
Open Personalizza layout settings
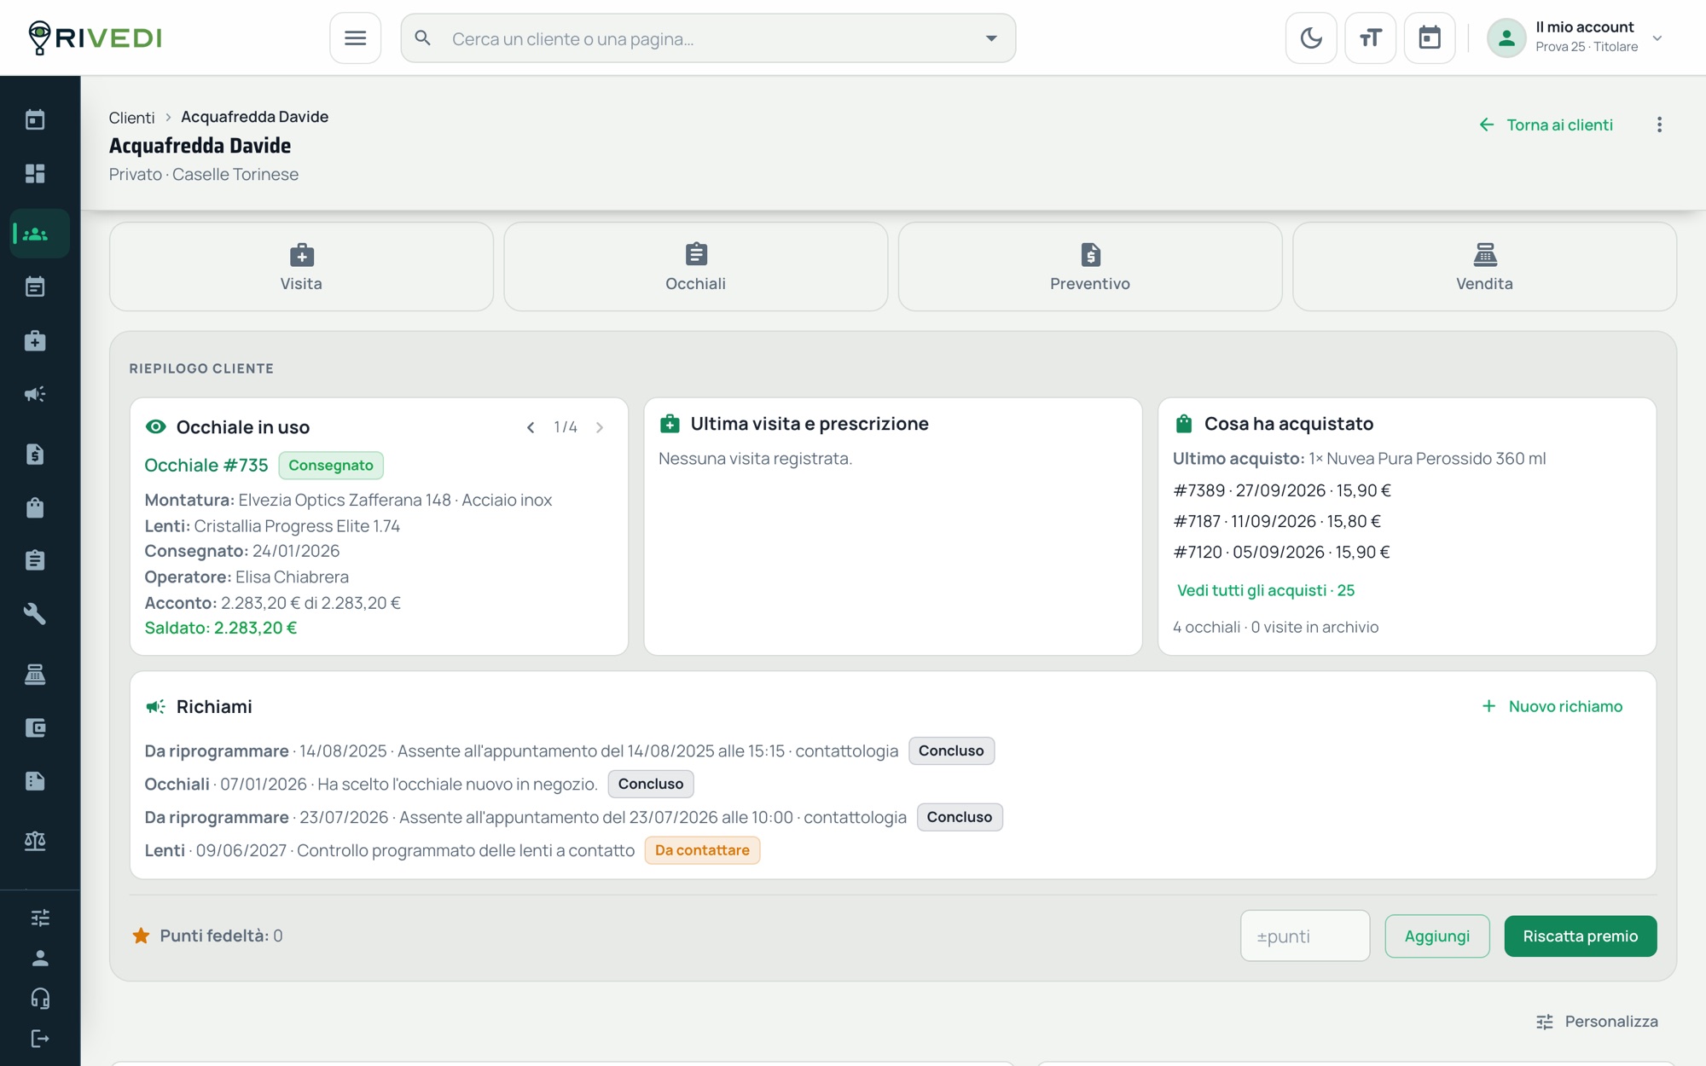click(1597, 1022)
